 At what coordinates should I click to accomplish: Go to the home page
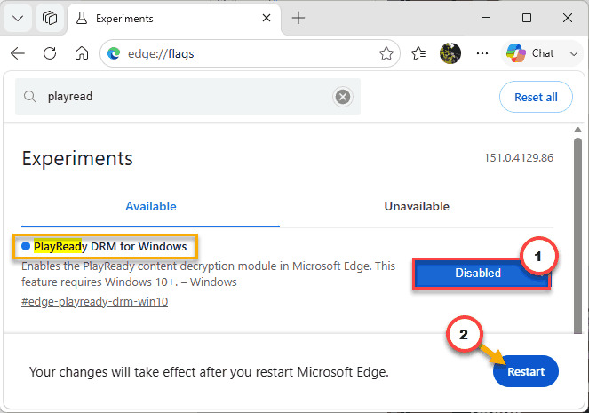pyautogui.click(x=82, y=53)
